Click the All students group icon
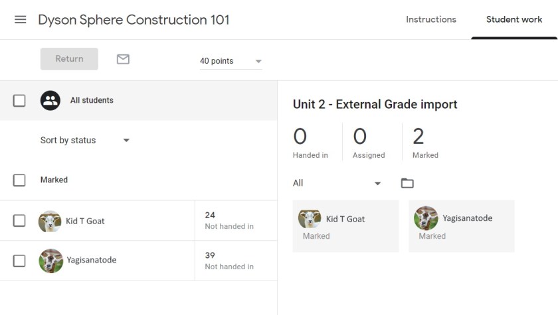 tap(50, 101)
